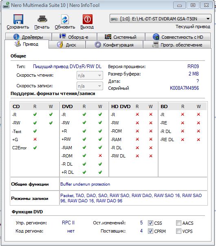Click the HD DVD -ROM read cross

pyautogui.click(x=137, y=131)
